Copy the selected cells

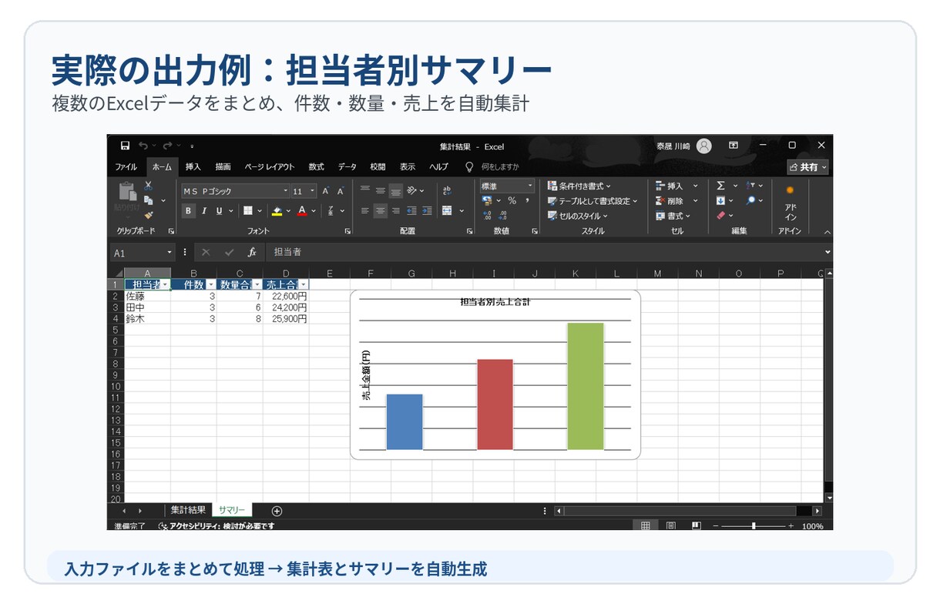[148, 200]
